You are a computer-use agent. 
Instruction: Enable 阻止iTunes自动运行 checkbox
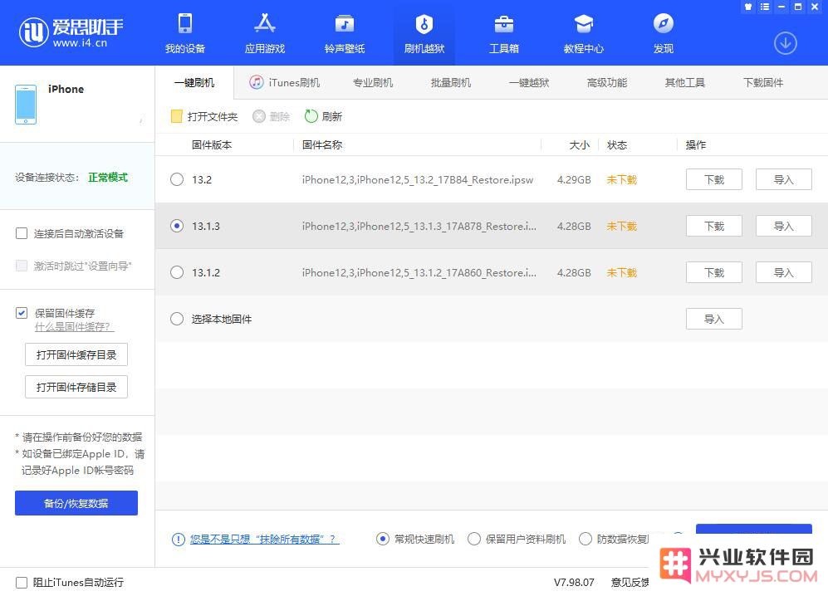[22, 582]
